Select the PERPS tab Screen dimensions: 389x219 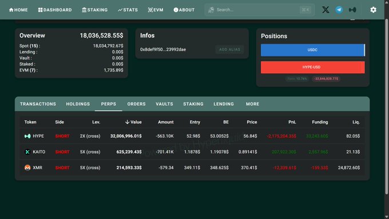pos(109,104)
